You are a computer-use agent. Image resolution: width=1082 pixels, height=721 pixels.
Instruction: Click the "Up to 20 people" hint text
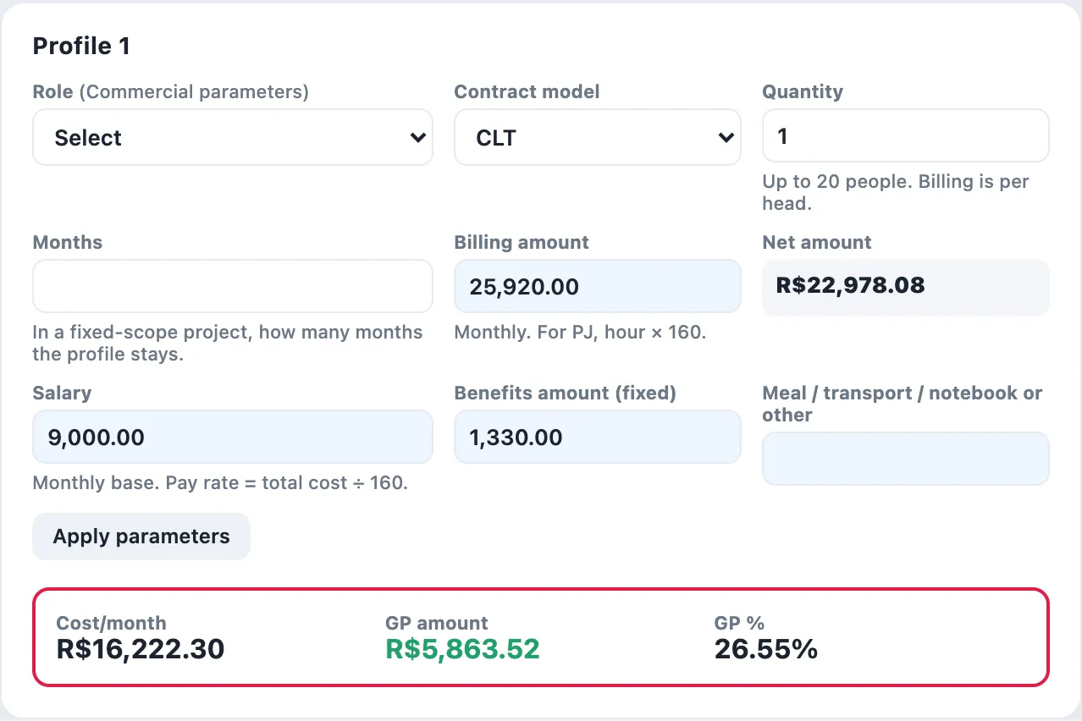[x=896, y=192]
